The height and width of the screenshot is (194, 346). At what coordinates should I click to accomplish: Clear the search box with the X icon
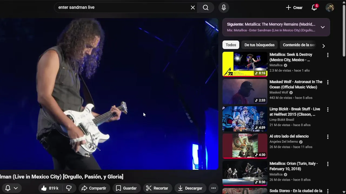193,8
